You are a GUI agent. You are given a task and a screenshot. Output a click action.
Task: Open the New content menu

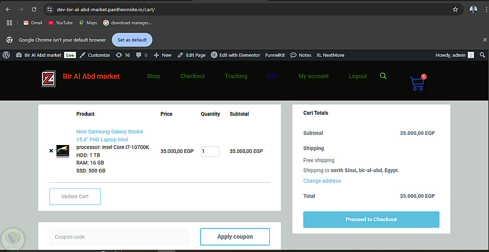tap(162, 55)
